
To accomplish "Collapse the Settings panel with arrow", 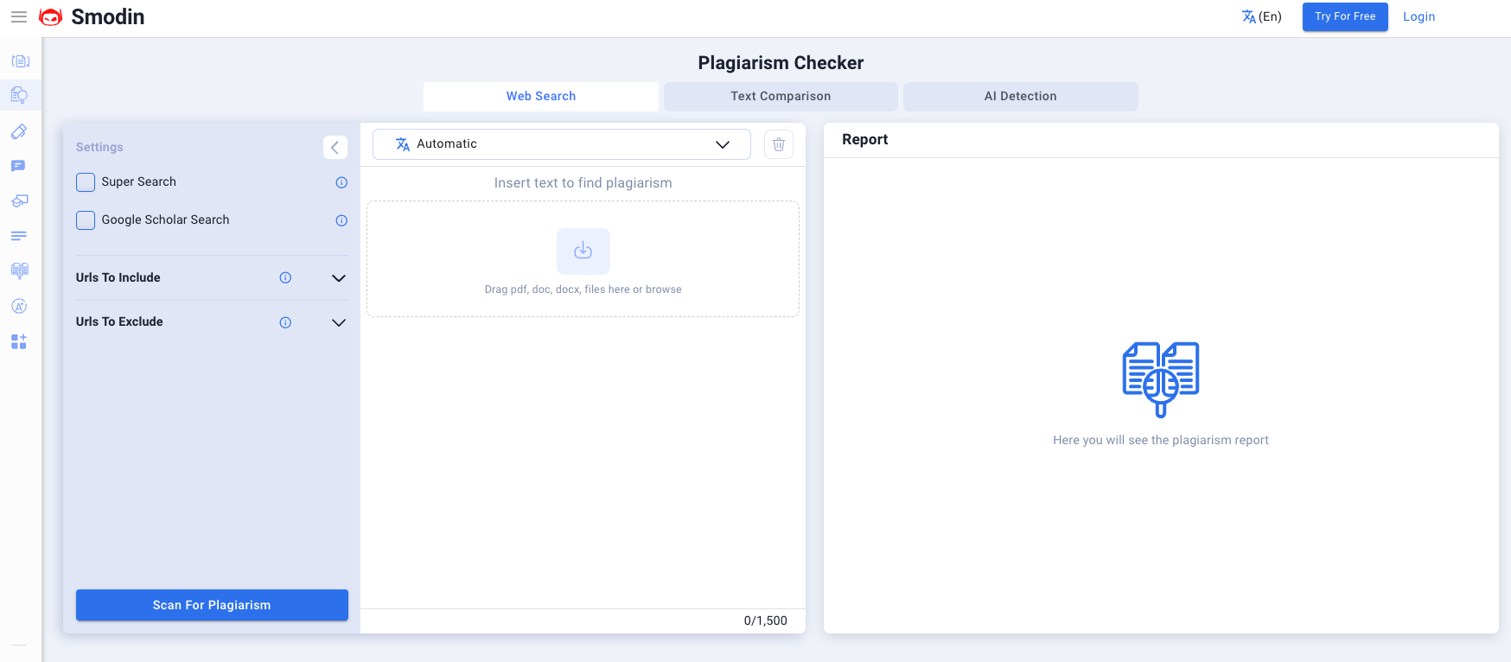I will pos(335,147).
